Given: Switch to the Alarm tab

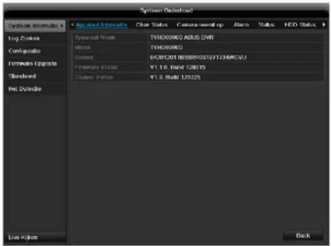Looking at the screenshot, I should coord(241,25).
